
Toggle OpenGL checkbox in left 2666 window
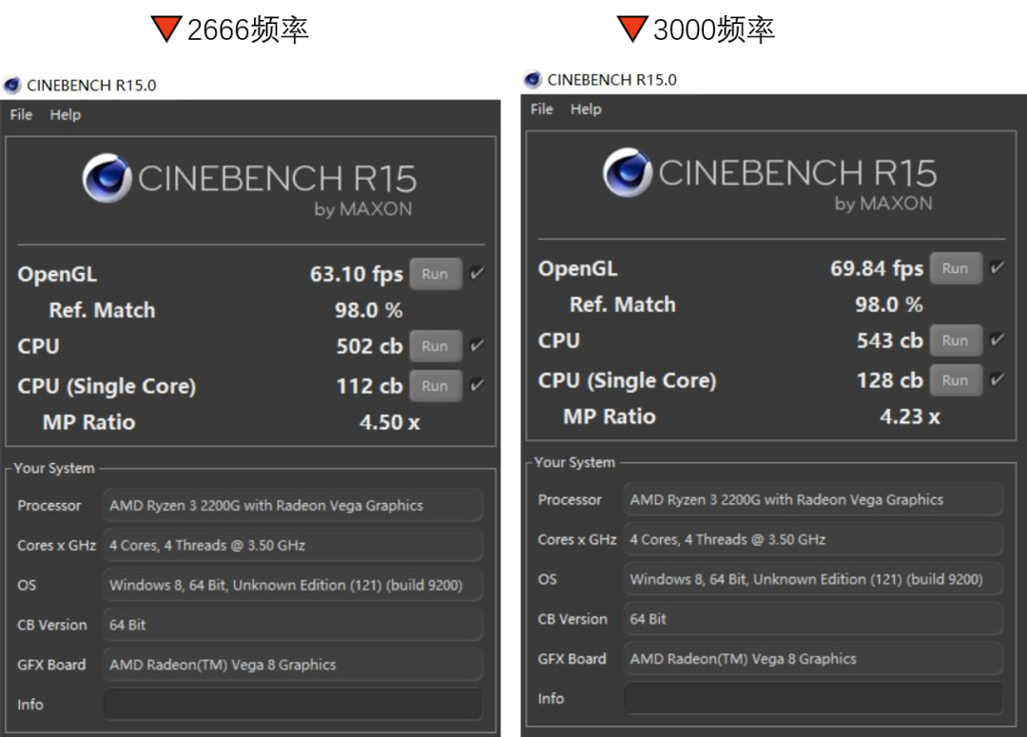pos(476,273)
